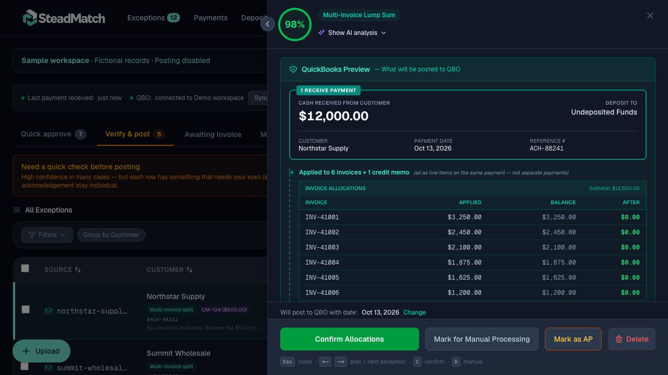668x375 pixels.
Task: Click the Upload button
Action: point(41,351)
